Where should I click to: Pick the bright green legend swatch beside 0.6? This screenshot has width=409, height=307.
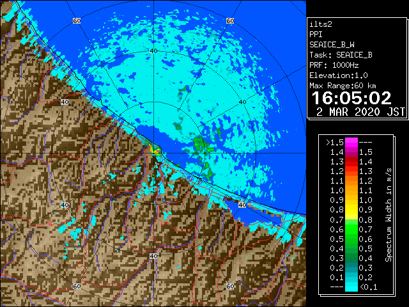click(x=351, y=229)
